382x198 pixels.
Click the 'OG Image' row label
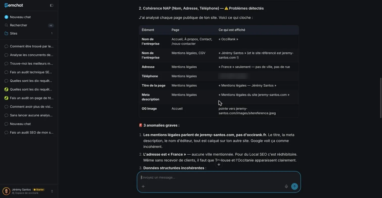click(x=149, y=109)
